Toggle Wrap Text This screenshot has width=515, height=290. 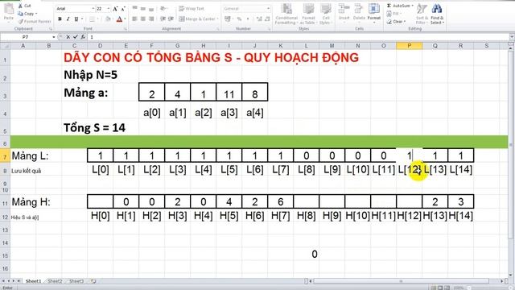click(x=192, y=9)
